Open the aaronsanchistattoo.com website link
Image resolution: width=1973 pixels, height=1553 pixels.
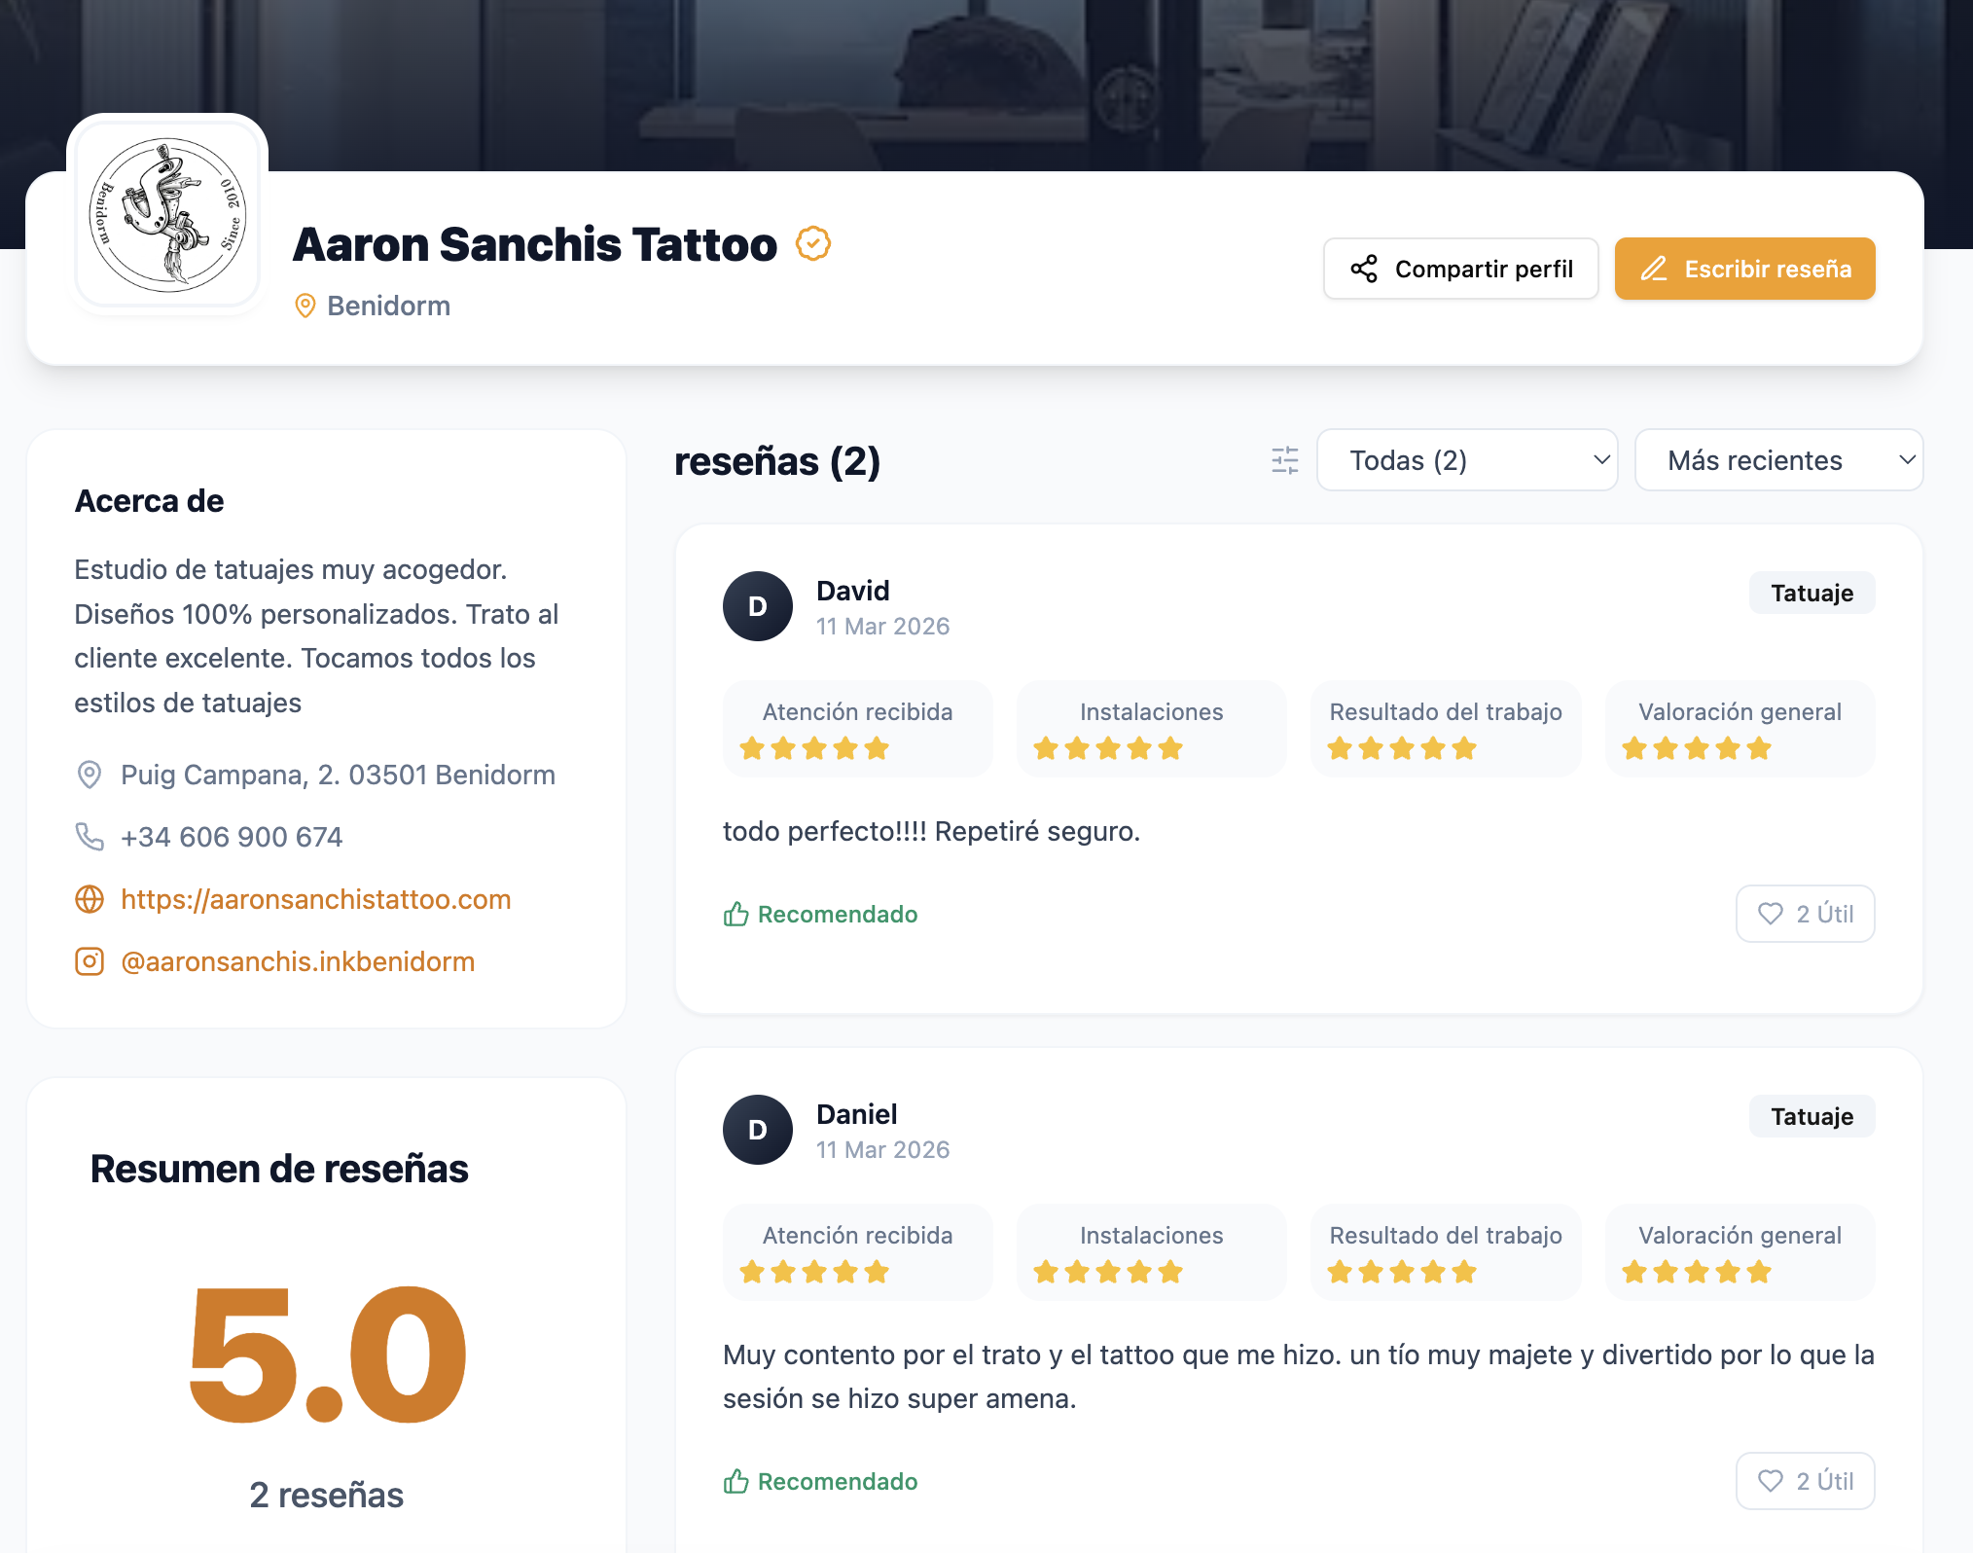pyautogui.click(x=316, y=899)
